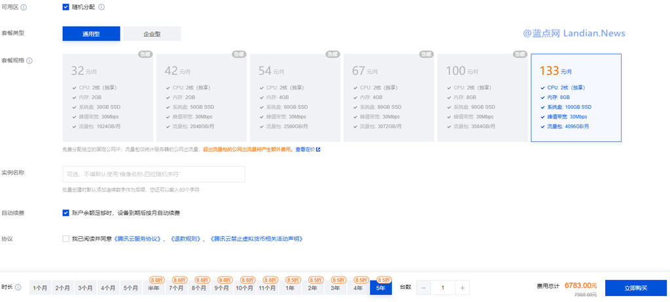670x302 pixels.
Task: Open the 腾讯云禁止虚拟货币相关活动声明 link
Action: tap(256, 239)
